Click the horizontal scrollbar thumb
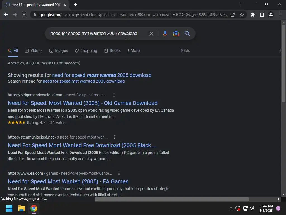The height and width of the screenshot is (215, 286). tap(172, 199)
